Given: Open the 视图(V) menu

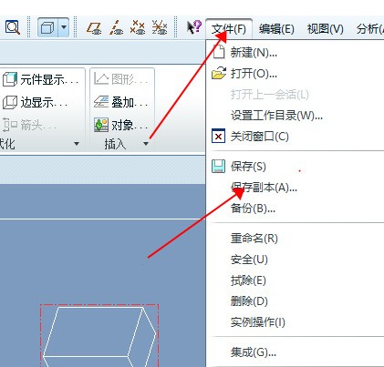Looking at the screenshot, I should (325, 29).
